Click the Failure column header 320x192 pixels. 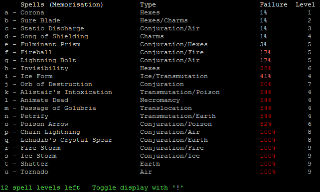pyautogui.click(x=274, y=4)
